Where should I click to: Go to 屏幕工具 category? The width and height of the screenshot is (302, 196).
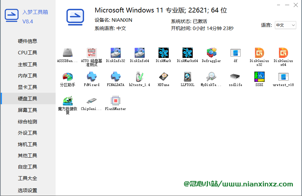click(x=27, y=110)
